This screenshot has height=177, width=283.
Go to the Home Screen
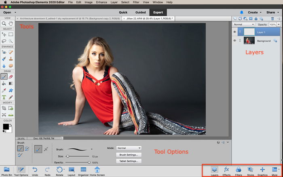(97, 171)
